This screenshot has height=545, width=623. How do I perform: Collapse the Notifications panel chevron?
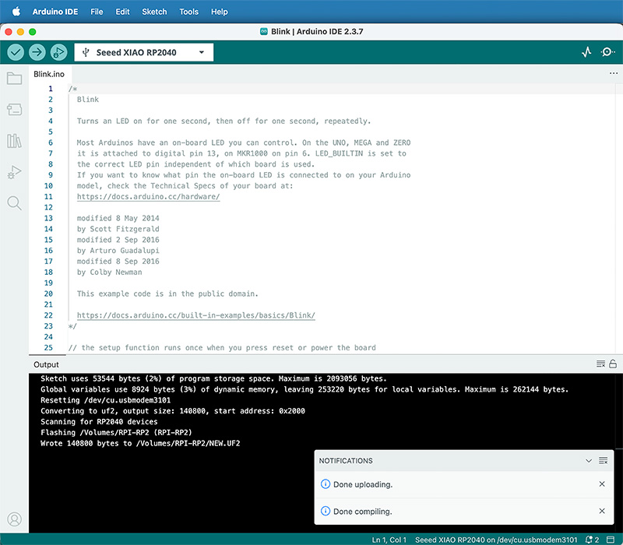(589, 461)
